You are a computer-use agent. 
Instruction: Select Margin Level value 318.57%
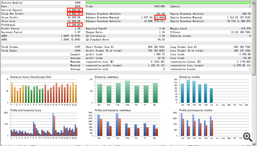point(246,29)
